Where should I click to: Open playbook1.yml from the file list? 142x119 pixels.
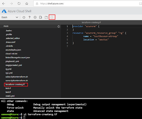(x=12, y=61)
